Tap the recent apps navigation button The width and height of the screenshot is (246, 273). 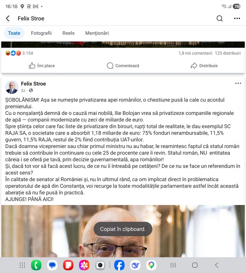tap(173, 265)
